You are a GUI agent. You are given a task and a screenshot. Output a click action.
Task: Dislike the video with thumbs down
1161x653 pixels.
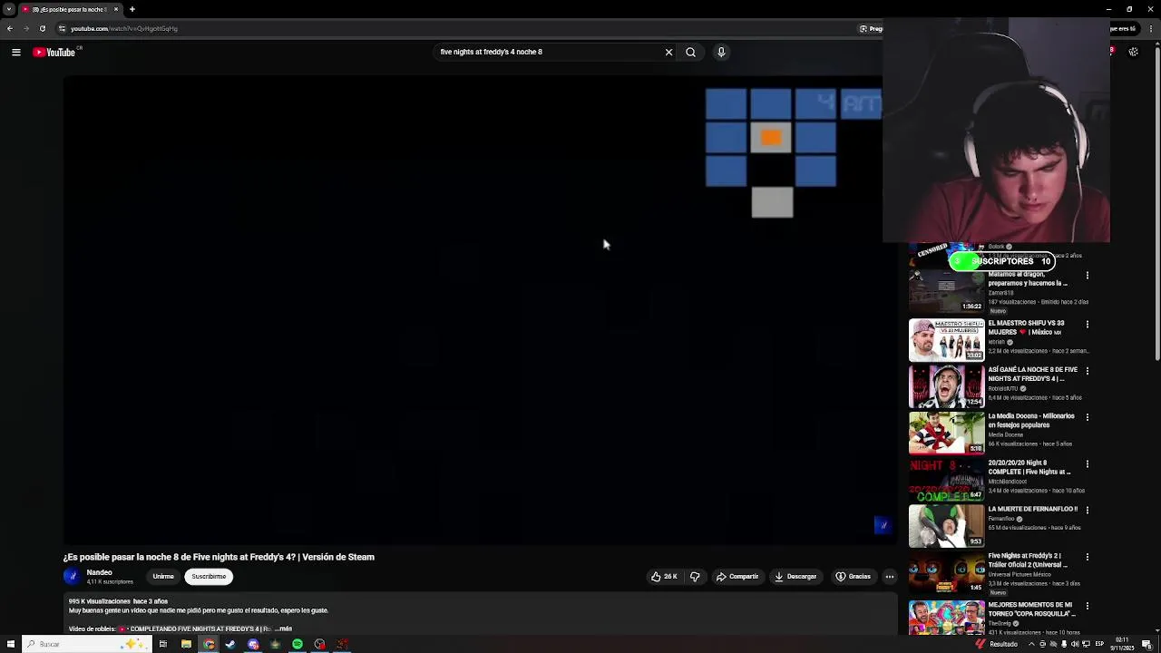point(695,577)
